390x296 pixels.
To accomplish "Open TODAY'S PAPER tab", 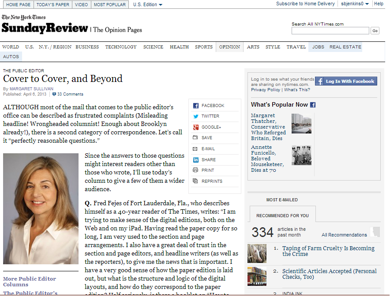I will [53, 5].
